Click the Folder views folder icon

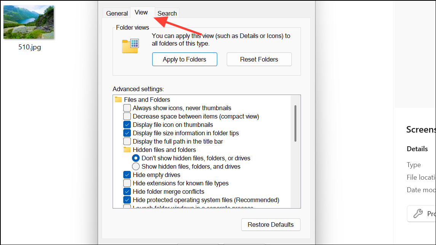(x=130, y=46)
